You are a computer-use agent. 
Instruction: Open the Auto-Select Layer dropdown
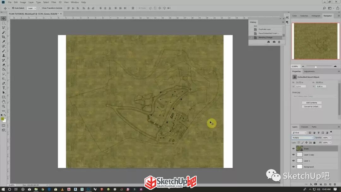(32, 8)
